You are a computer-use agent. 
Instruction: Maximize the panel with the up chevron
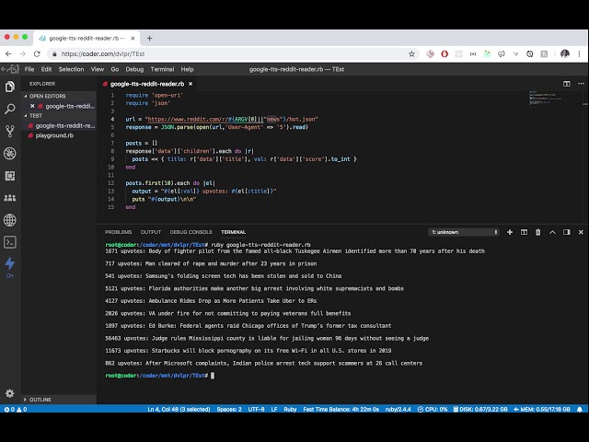coord(552,232)
